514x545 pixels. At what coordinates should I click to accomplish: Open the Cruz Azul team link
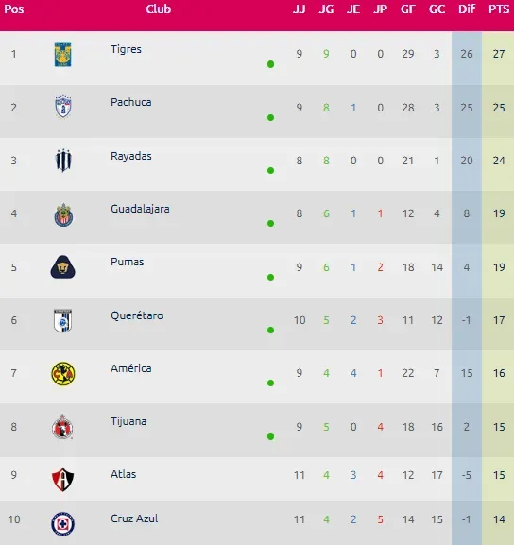(134, 519)
